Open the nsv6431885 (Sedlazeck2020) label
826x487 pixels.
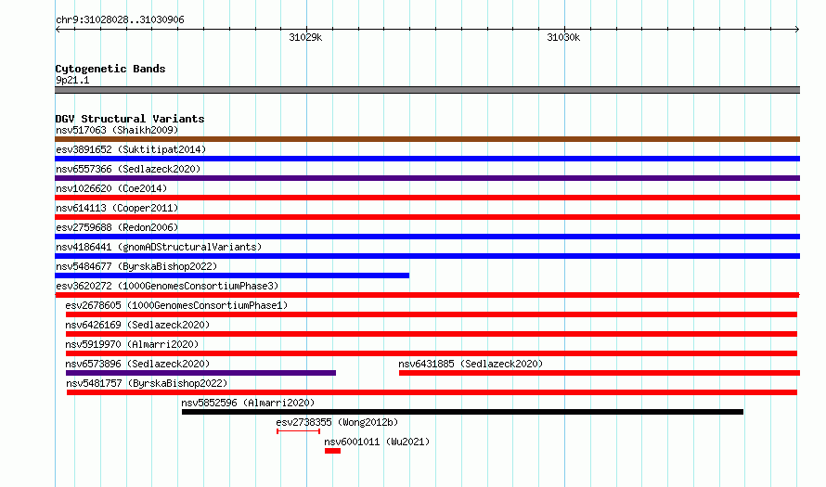[471, 364]
